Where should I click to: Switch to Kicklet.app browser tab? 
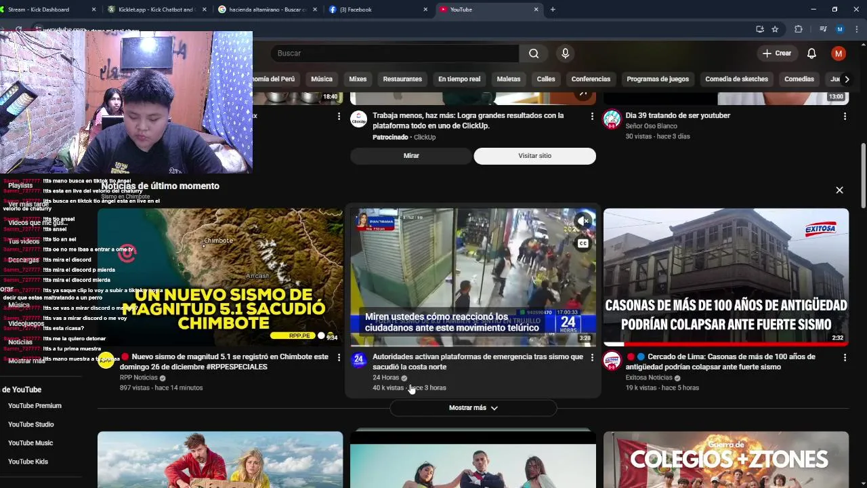tap(156, 9)
